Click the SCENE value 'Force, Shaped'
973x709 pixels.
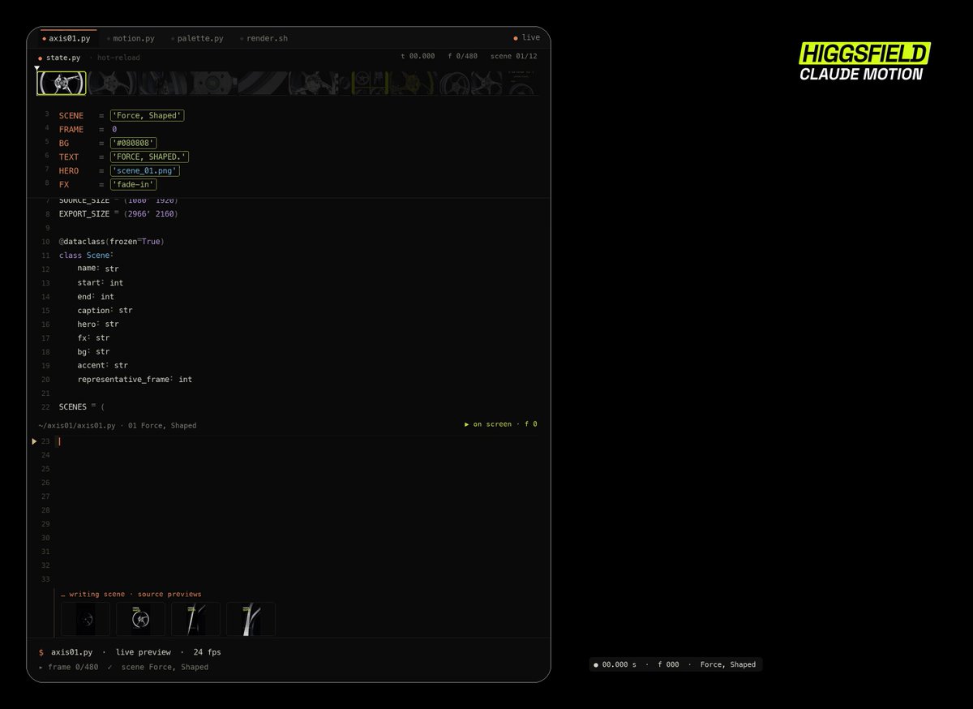click(x=148, y=116)
